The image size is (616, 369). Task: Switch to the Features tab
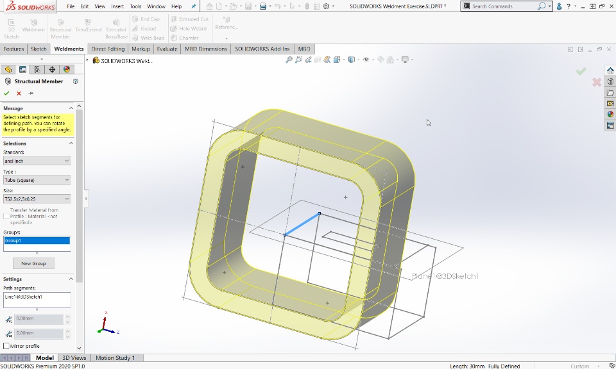pos(13,49)
